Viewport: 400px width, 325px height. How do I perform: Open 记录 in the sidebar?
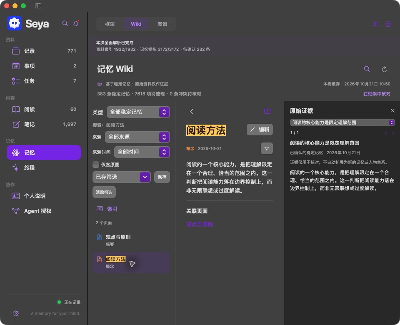pyautogui.click(x=44, y=51)
